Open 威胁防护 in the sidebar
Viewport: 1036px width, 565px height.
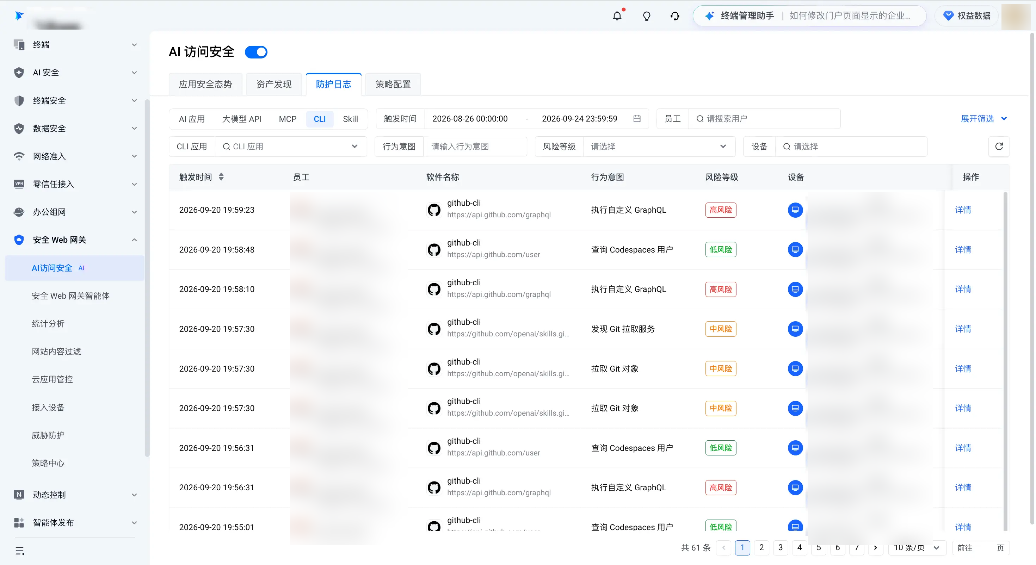(48, 435)
